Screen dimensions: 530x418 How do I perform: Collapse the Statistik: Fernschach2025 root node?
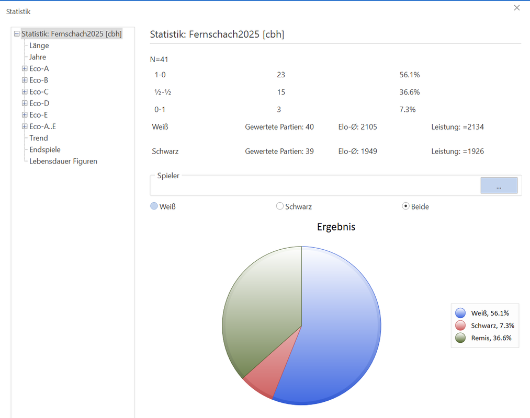coord(17,34)
